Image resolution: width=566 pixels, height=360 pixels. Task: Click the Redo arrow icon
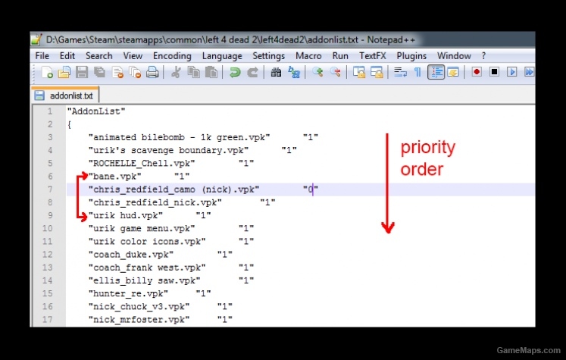click(x=252, y=72)
